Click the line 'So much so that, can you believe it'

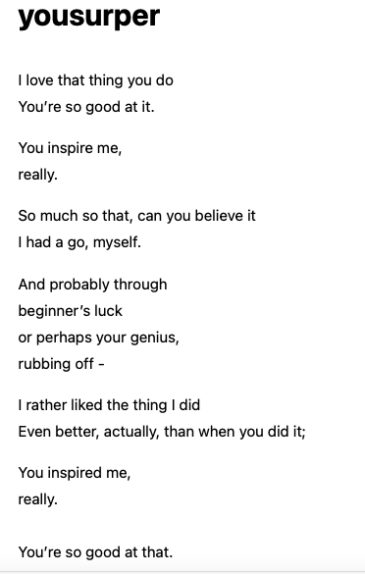coord(136,216)
